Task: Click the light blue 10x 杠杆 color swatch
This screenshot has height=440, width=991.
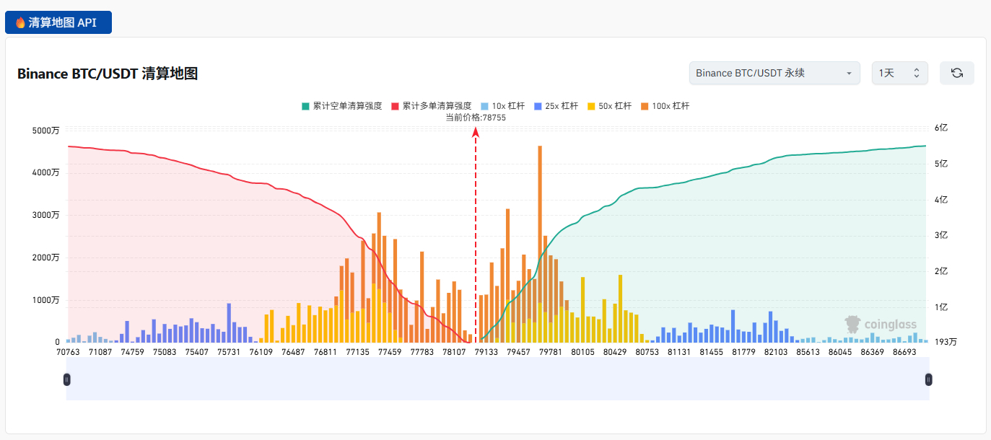Action: 484,106
